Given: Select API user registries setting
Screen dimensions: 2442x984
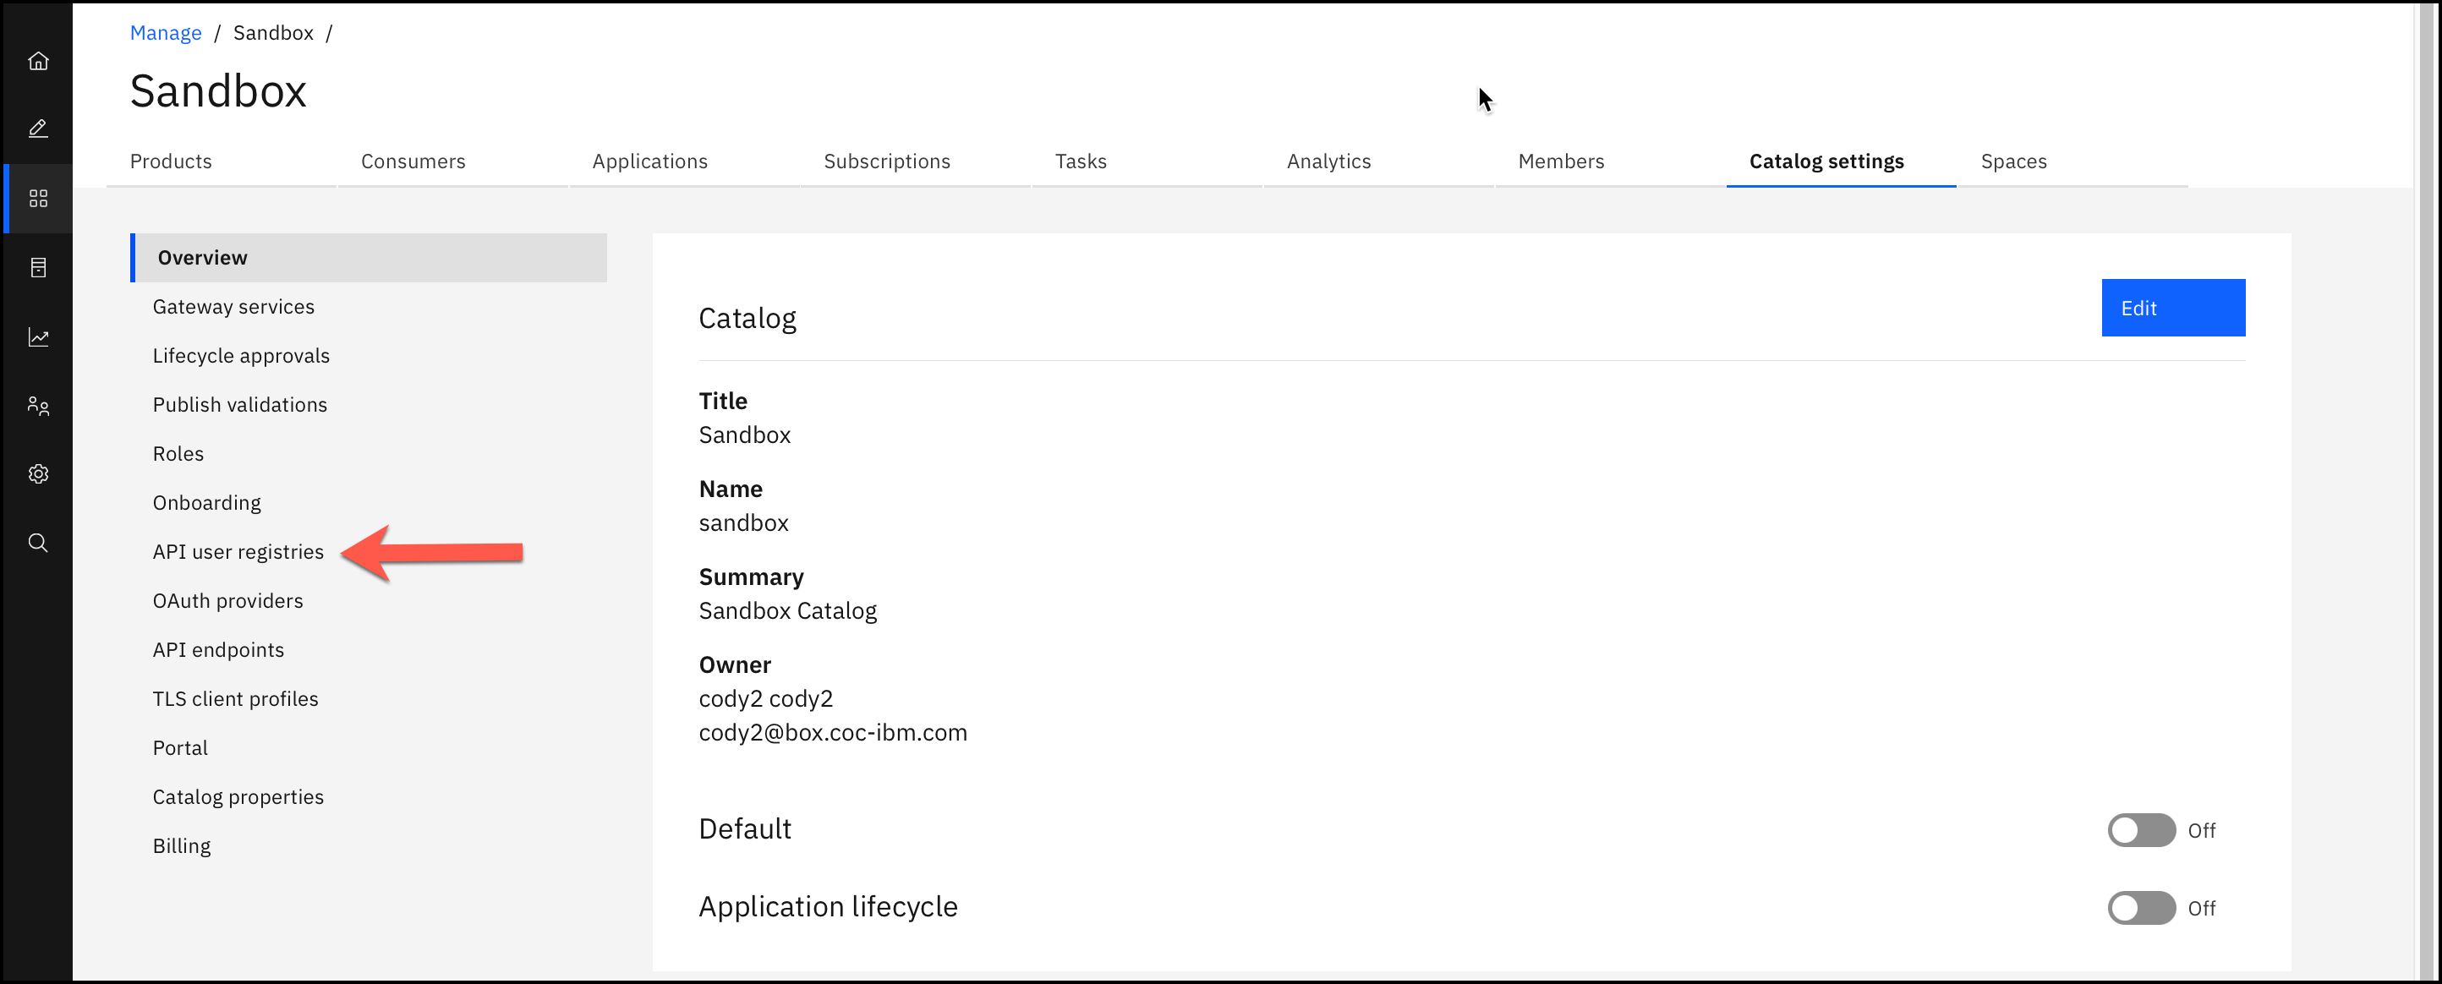Looking at the screenshot, I should click(238, 552).
